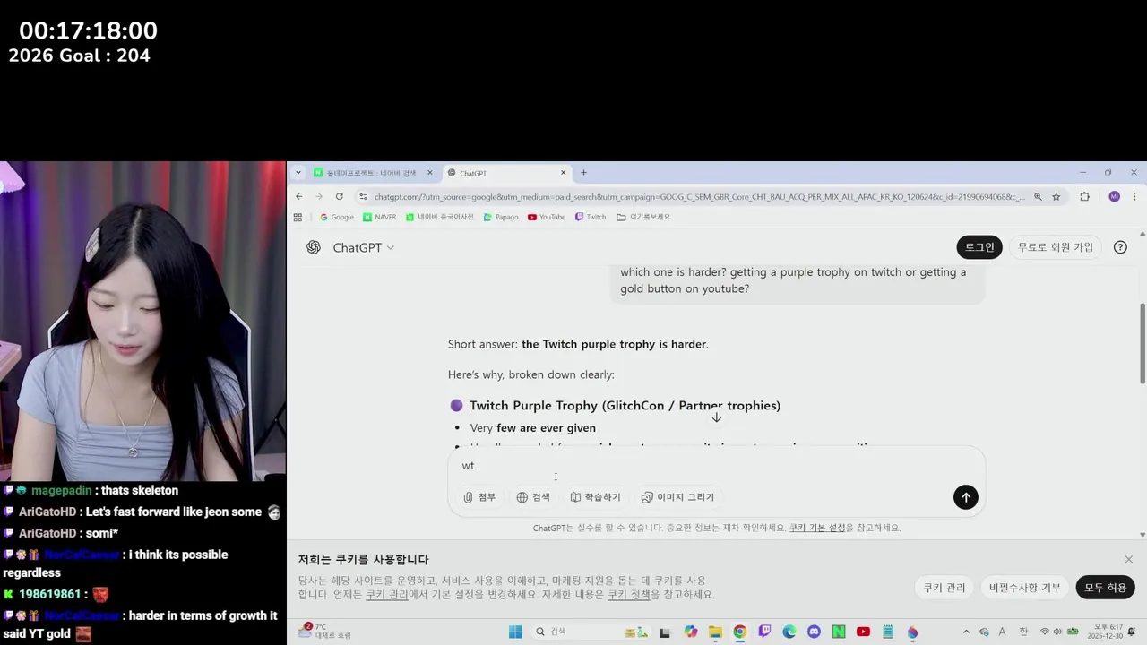Dismiss the cookie banner with its X
The image size is (1147, 645).
click(1128, 559)
